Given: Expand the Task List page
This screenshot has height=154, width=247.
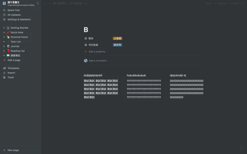Looking at the screenshot, I should pyautogui.click(x=4, y=42).
